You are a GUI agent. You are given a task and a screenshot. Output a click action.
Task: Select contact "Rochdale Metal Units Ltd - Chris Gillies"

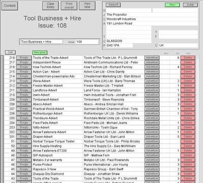(112, 118)
